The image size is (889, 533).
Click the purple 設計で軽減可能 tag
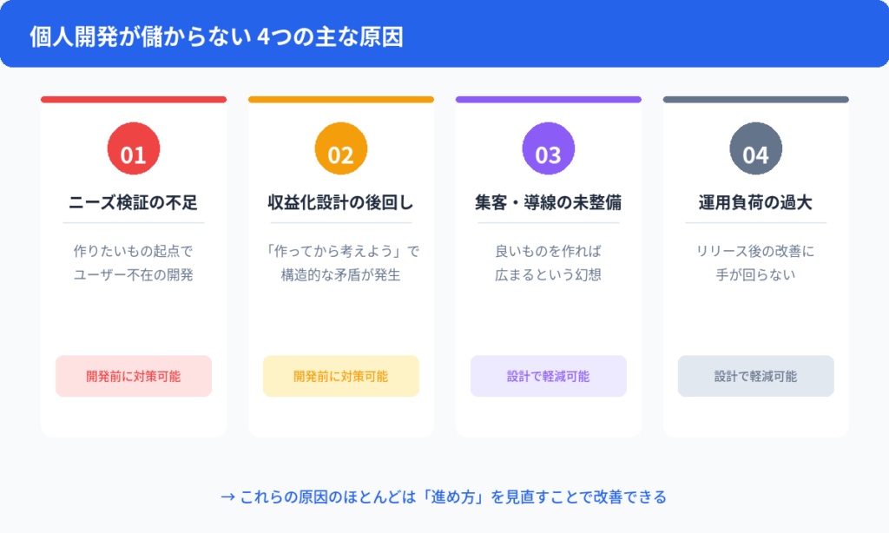coord(548,377)
